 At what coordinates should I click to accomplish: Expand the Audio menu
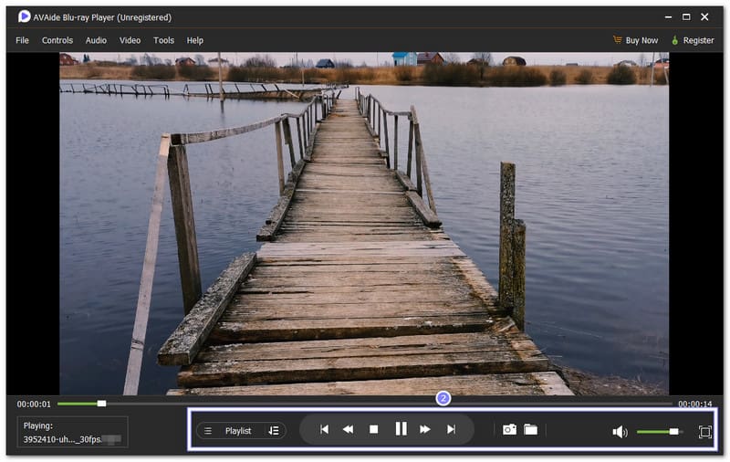(x=96, y=40)
